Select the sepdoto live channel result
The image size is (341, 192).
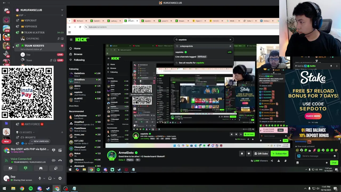click(204, 52)
